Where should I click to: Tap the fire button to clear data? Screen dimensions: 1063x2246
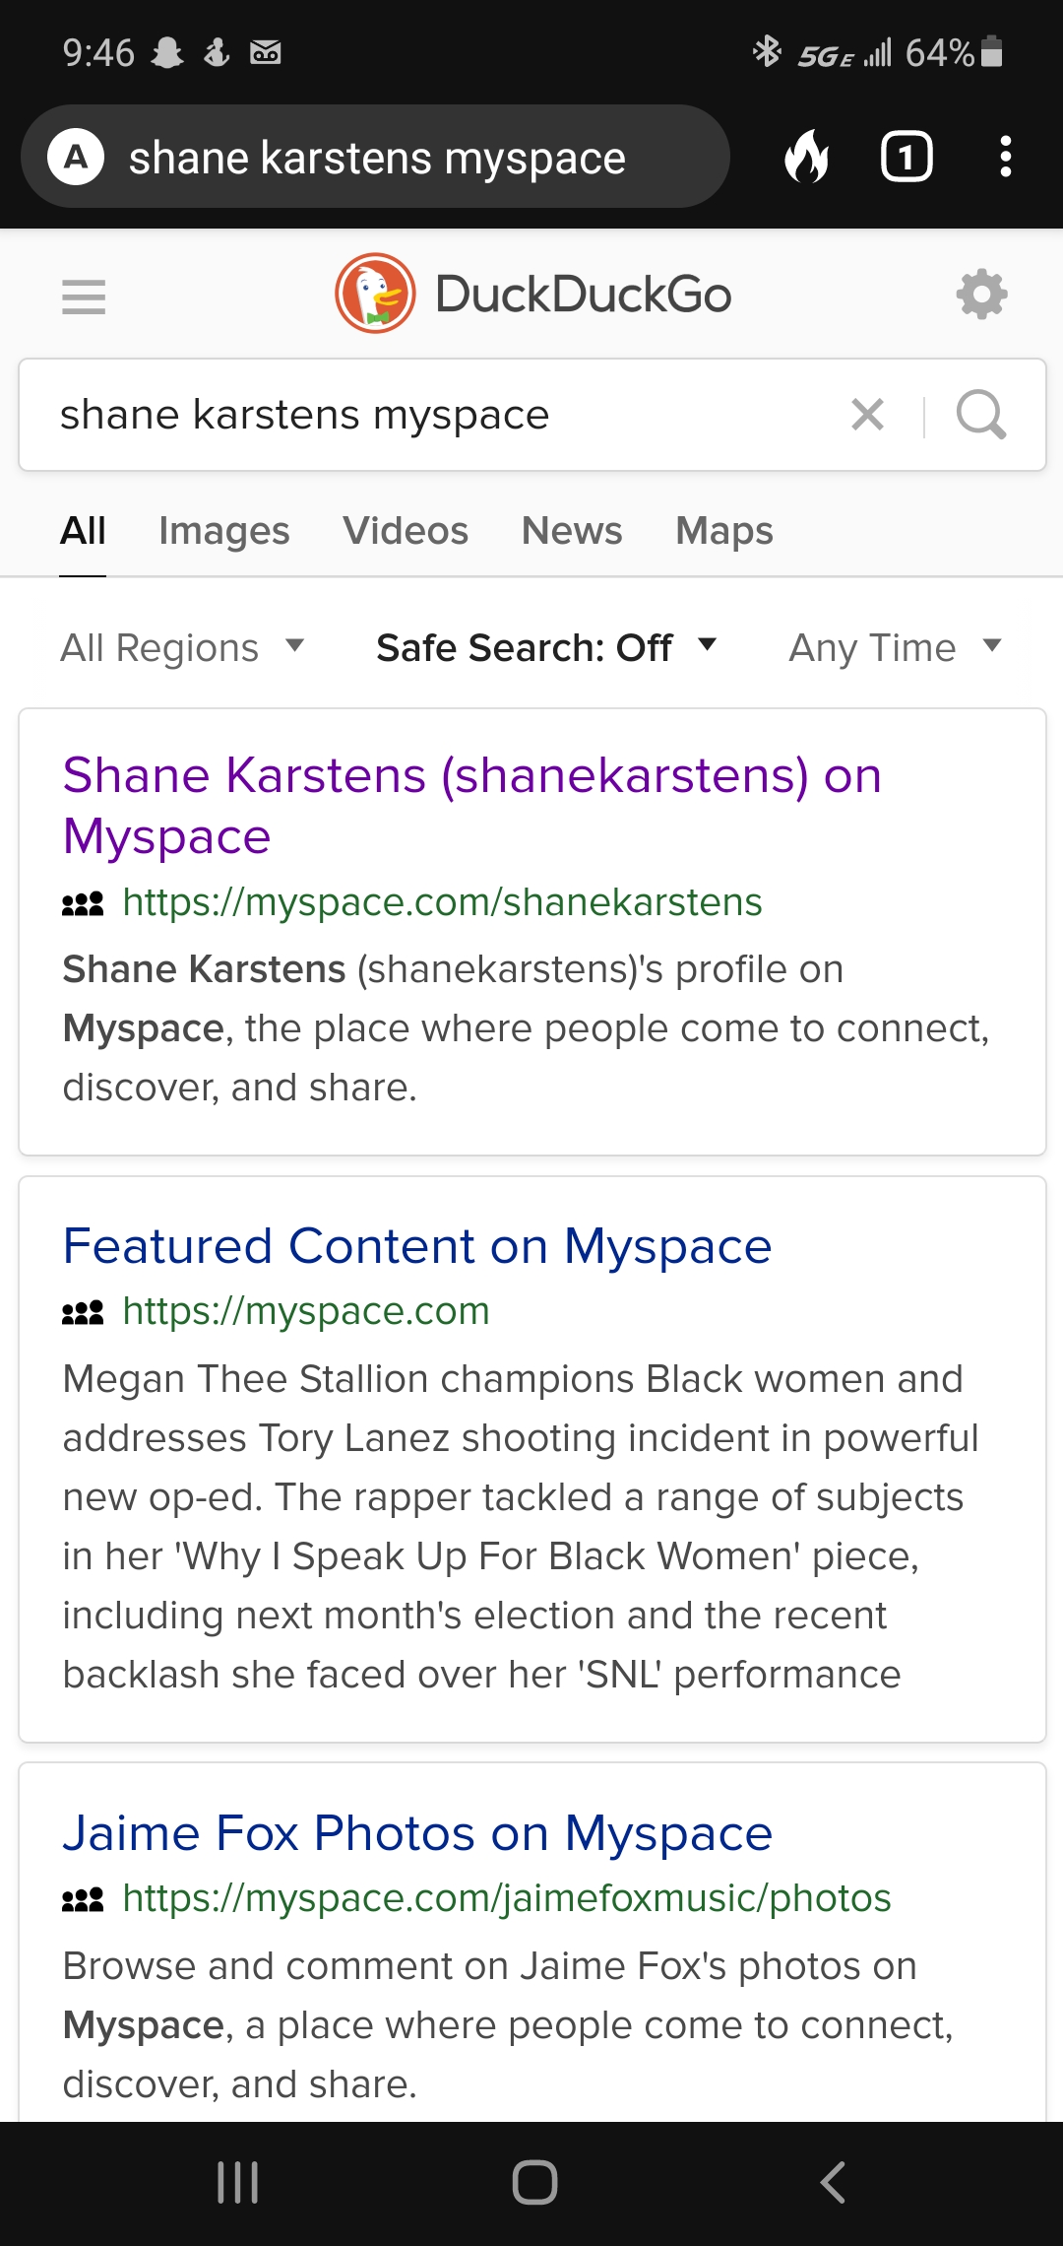point(806,157)
